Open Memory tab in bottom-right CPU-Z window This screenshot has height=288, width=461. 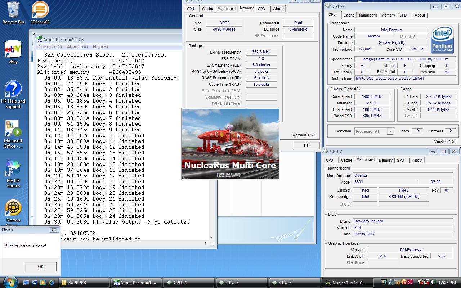point(385,160)
